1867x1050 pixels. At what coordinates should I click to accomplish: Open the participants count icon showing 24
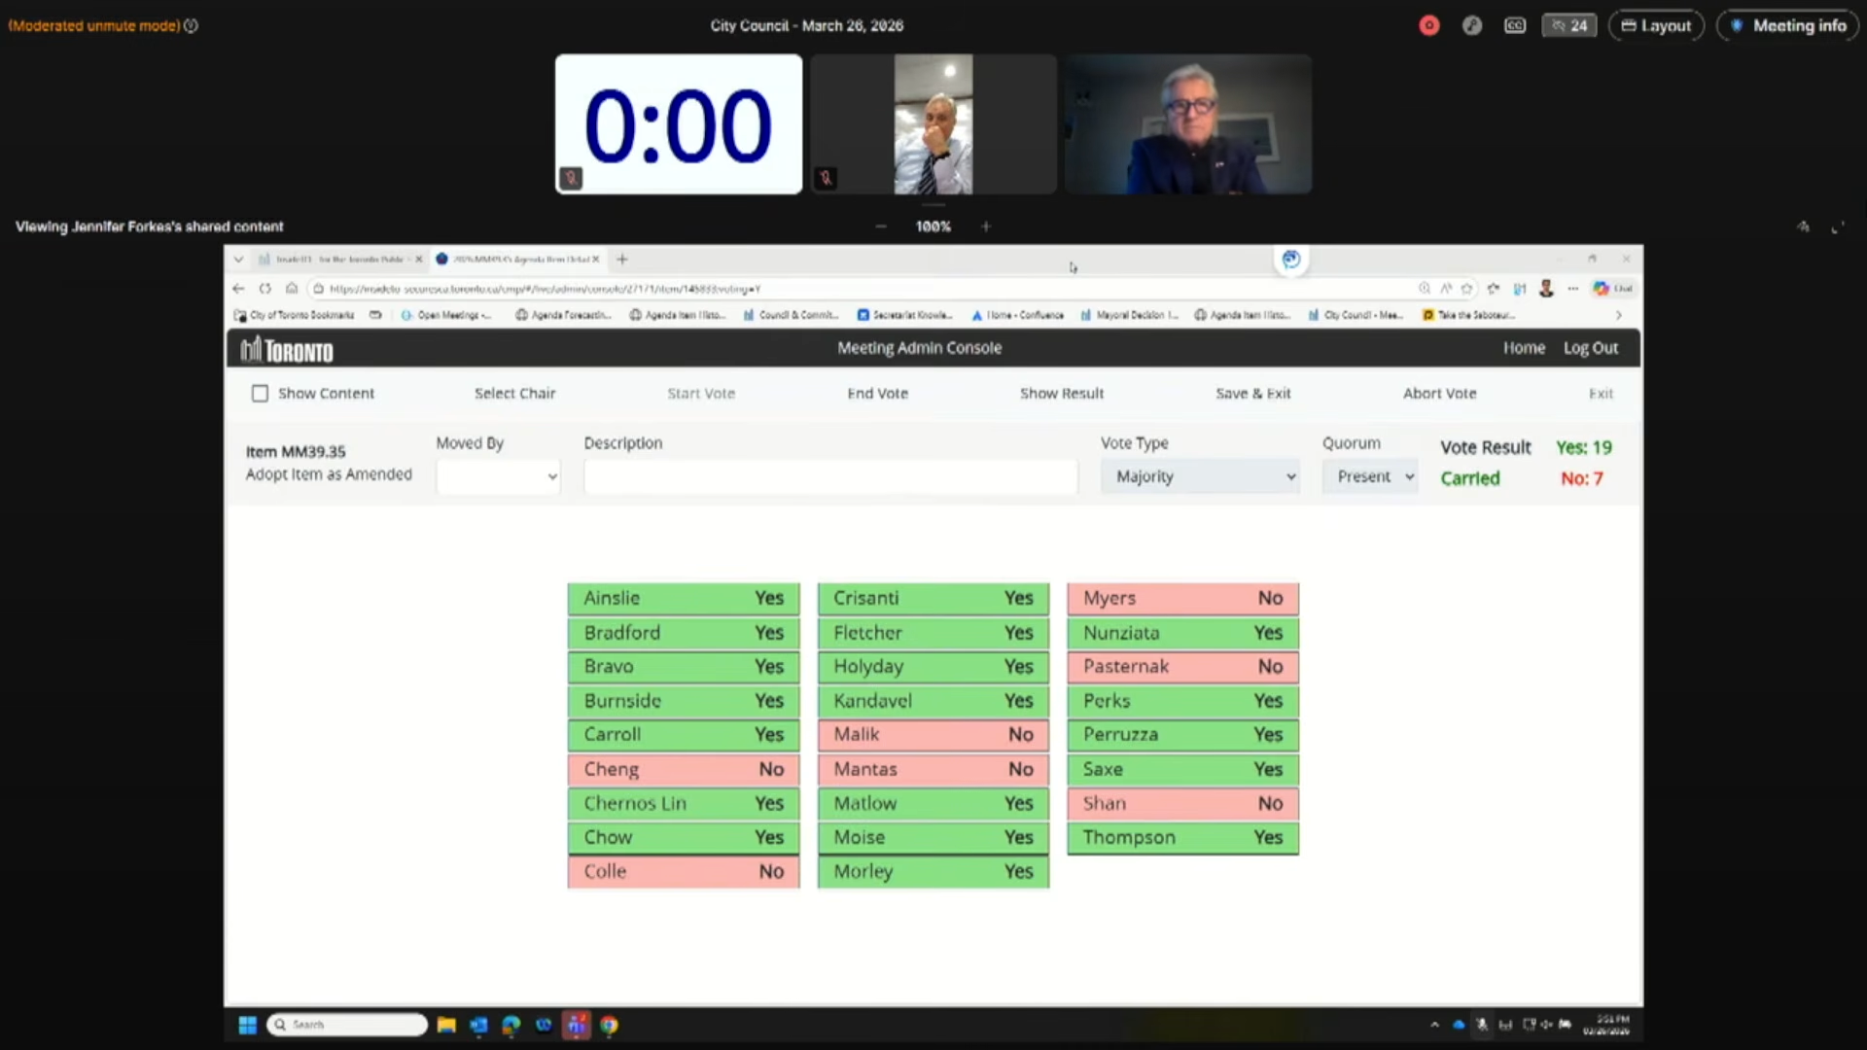(1568, 26)
